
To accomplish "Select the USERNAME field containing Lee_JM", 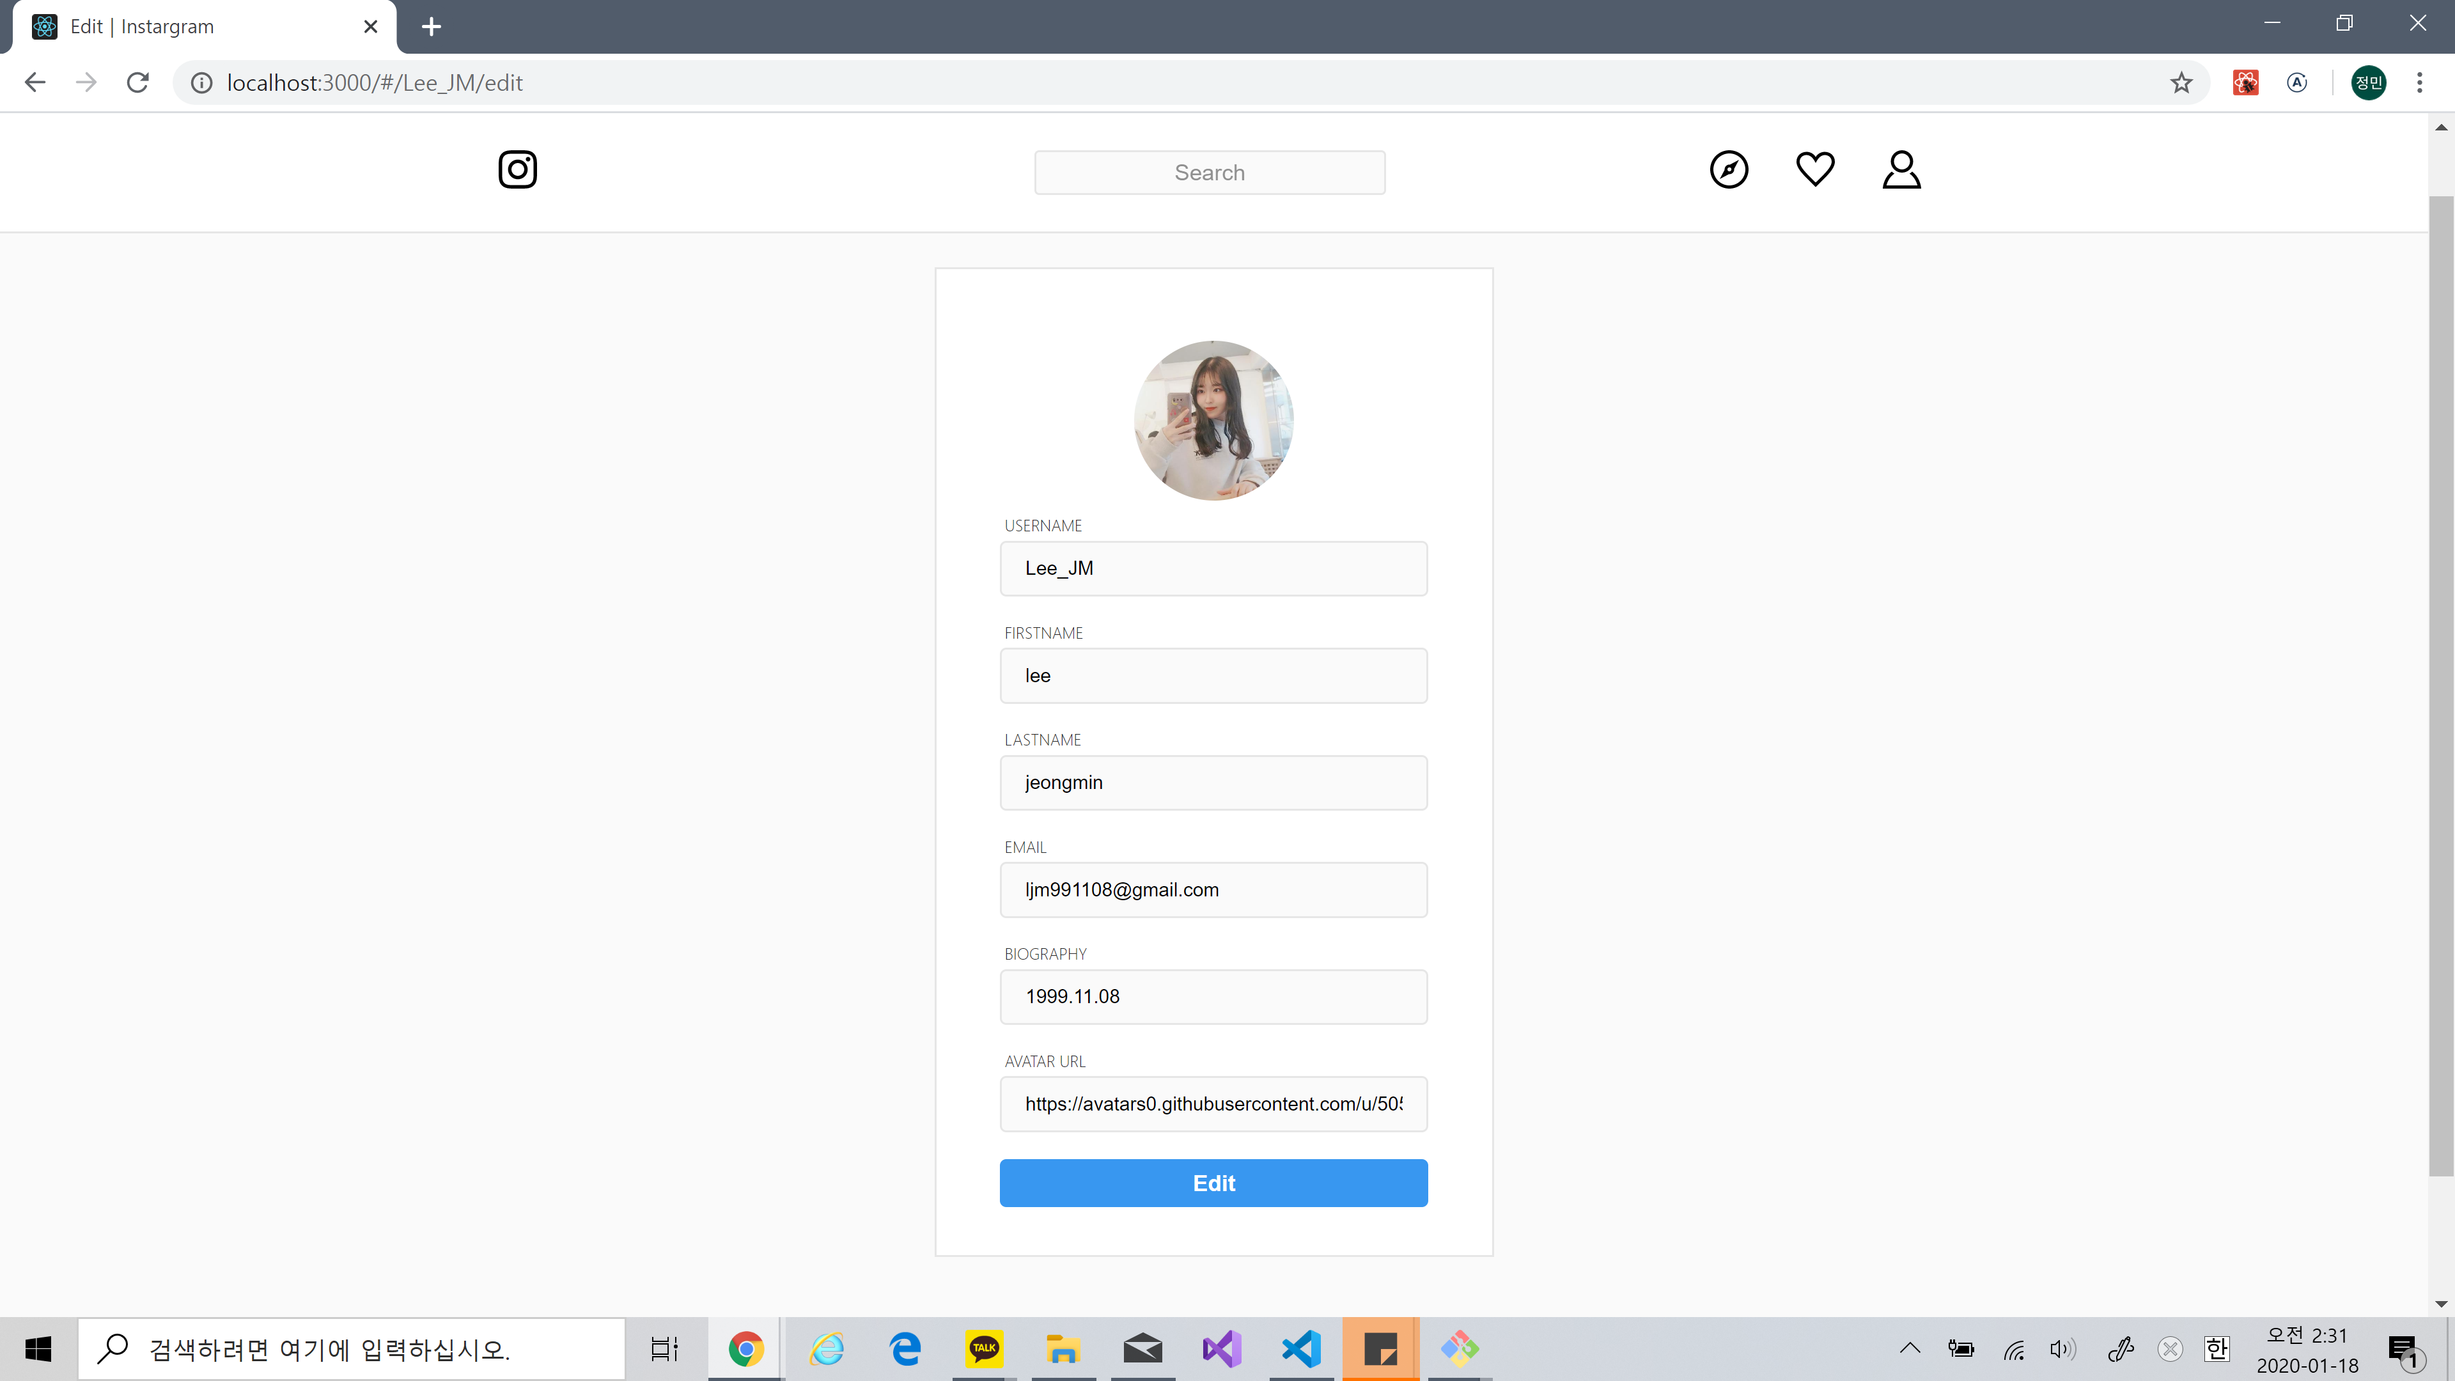I will (x=1213, y=568).
